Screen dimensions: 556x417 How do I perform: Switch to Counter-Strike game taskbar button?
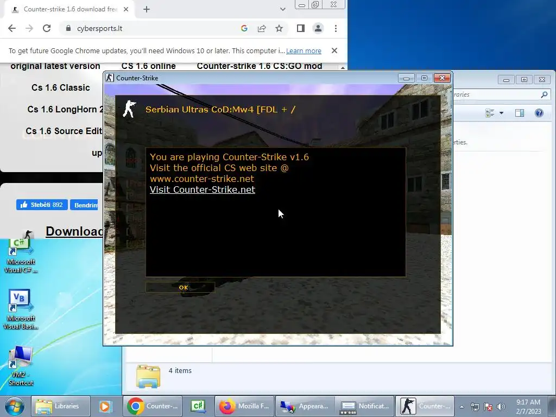coord(425,406)
